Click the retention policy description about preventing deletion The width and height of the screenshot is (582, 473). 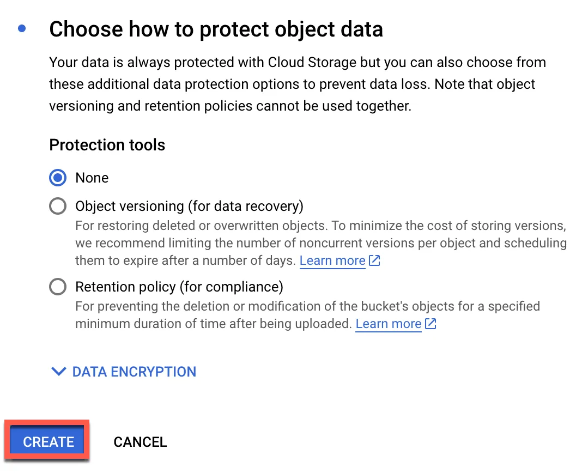[308, 315]
